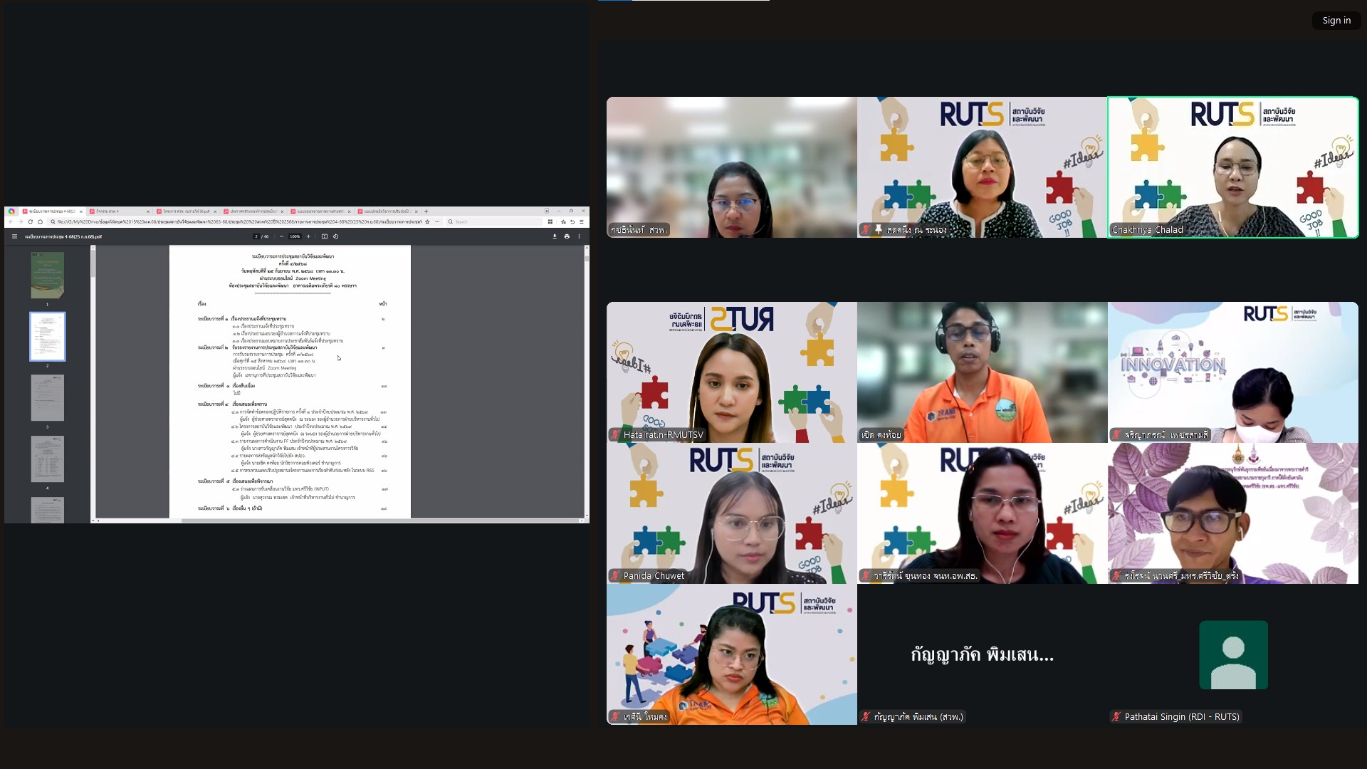1367x769 pixels.
Task: Print the PDF document
Action: coord(567,236)
